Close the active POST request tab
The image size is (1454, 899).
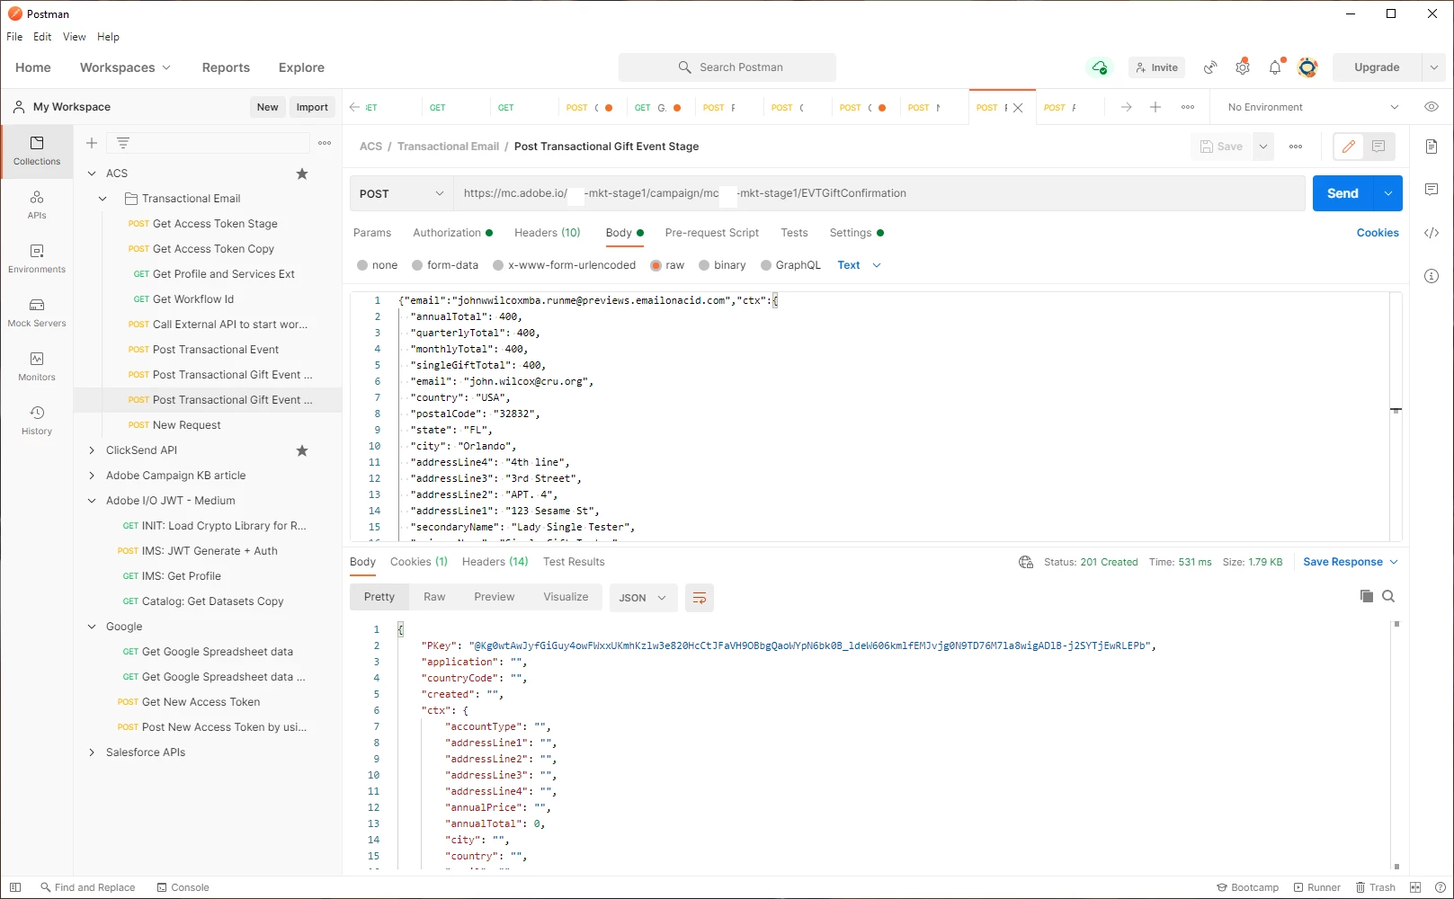click(1018, 108)
